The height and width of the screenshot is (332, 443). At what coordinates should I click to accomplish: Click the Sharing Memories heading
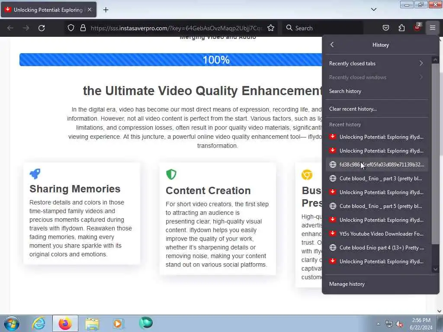pos(75,189)
